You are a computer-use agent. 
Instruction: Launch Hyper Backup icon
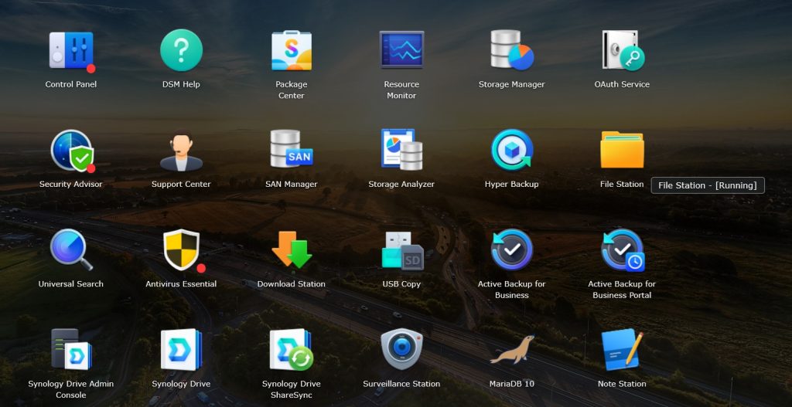click(512, 150)
